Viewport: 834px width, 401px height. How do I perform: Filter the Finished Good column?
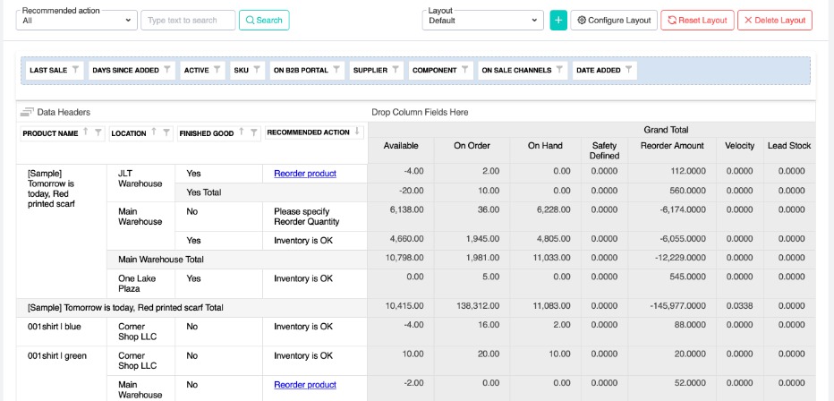pos(253,132)
